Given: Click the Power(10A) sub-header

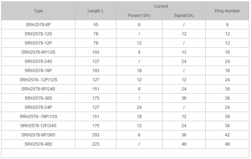Looking at the screenshot, I should (x=139, y=16).
